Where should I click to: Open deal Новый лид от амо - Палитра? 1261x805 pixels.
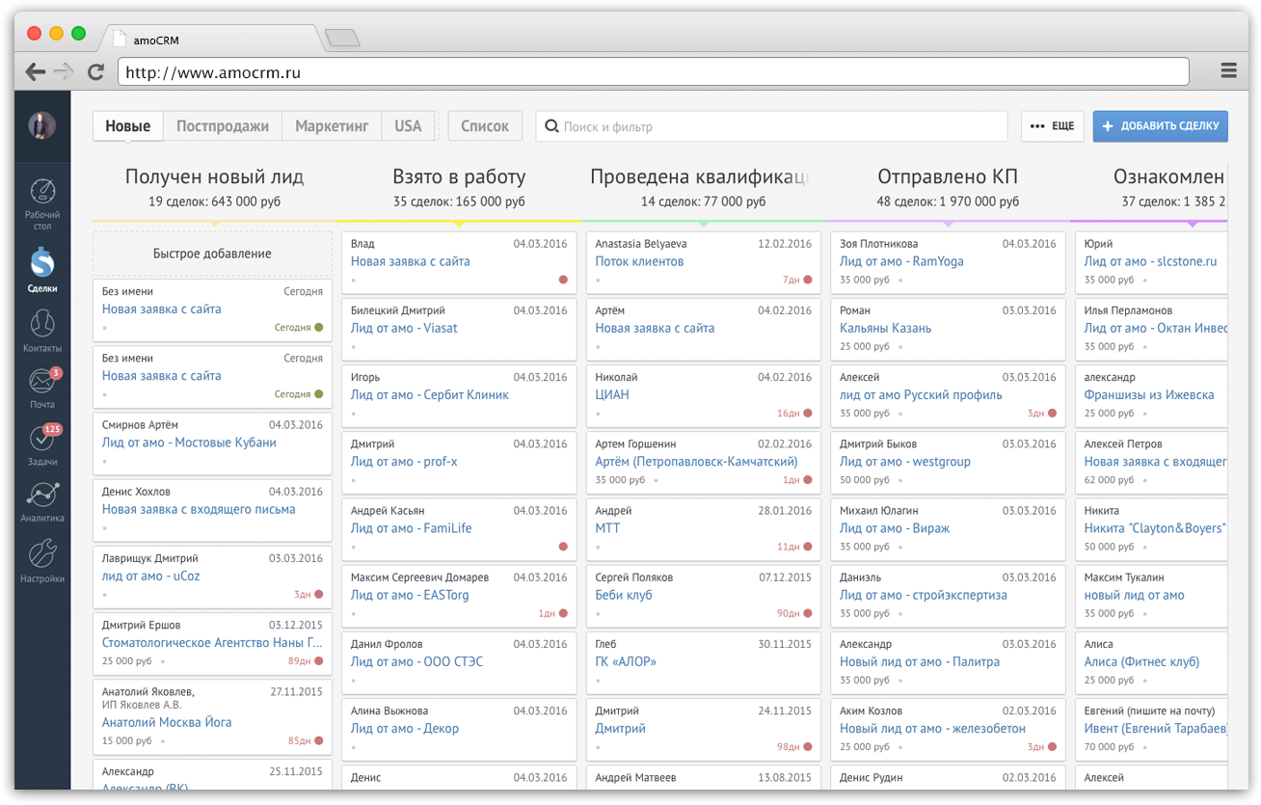[920, 661]
